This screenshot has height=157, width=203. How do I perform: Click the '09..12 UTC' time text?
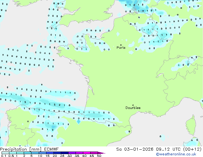[x=168, y=149]
